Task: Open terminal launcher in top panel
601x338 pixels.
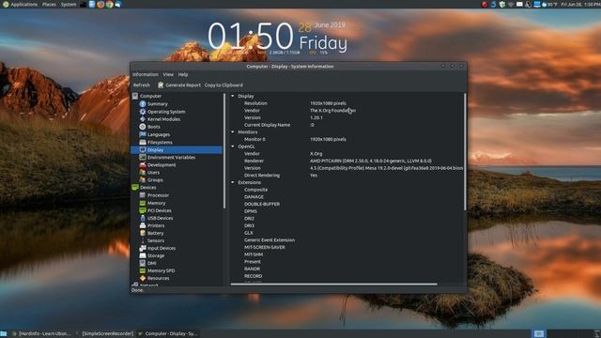Action: 84,4
